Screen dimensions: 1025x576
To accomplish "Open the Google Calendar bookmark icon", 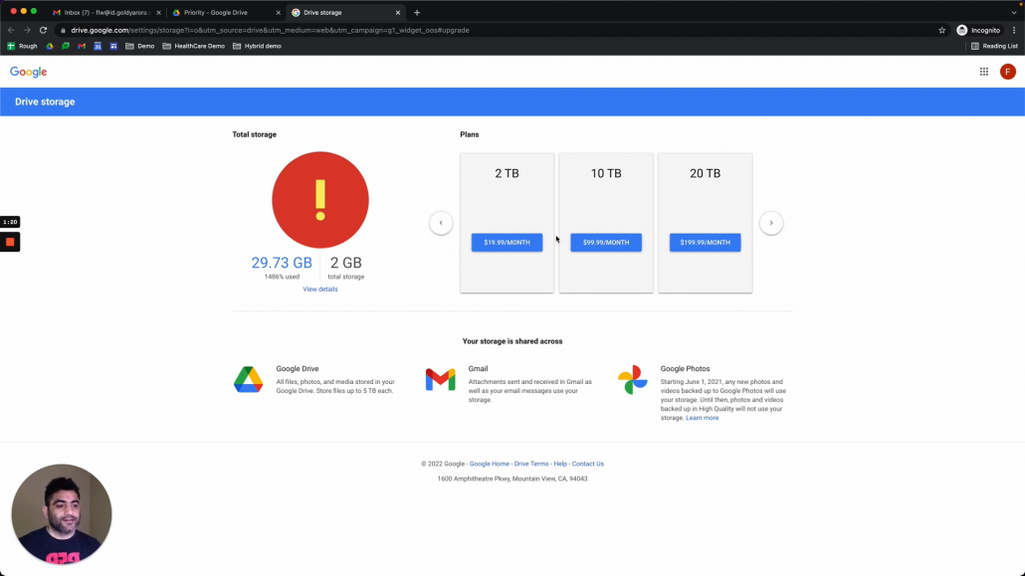I will coord(98,47).
